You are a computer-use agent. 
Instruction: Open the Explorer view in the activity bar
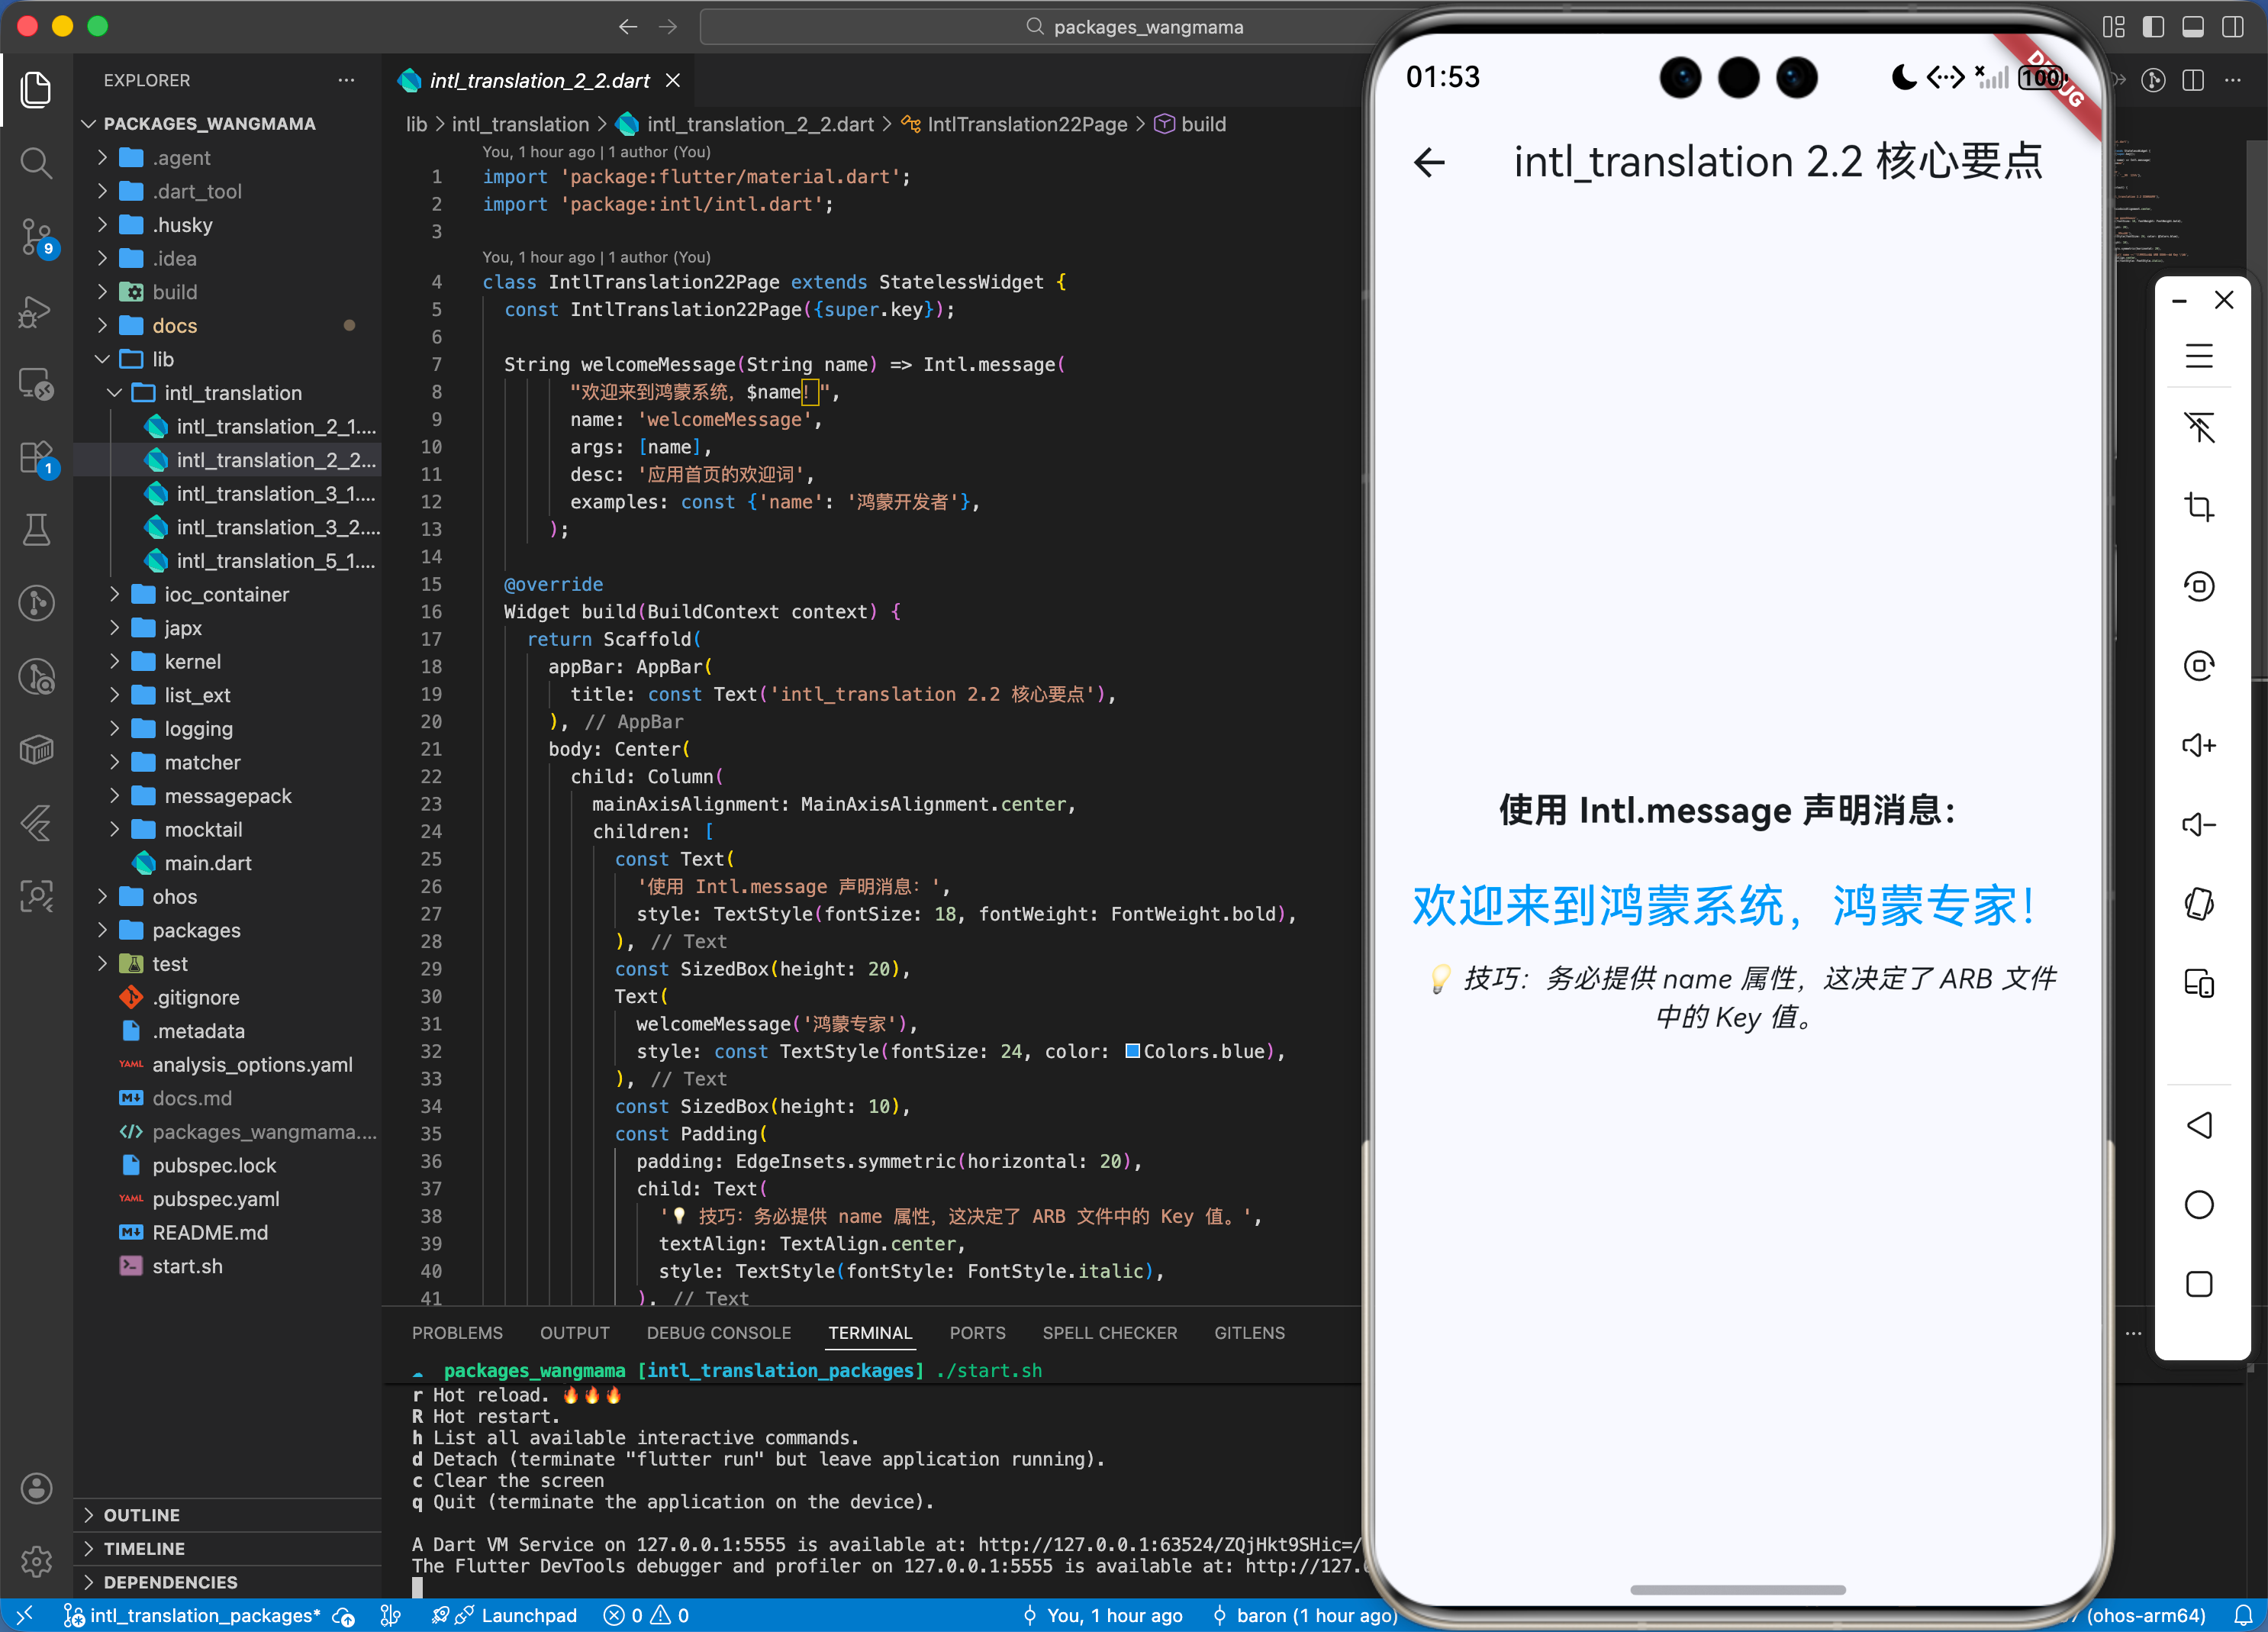[x=36, y=90]
